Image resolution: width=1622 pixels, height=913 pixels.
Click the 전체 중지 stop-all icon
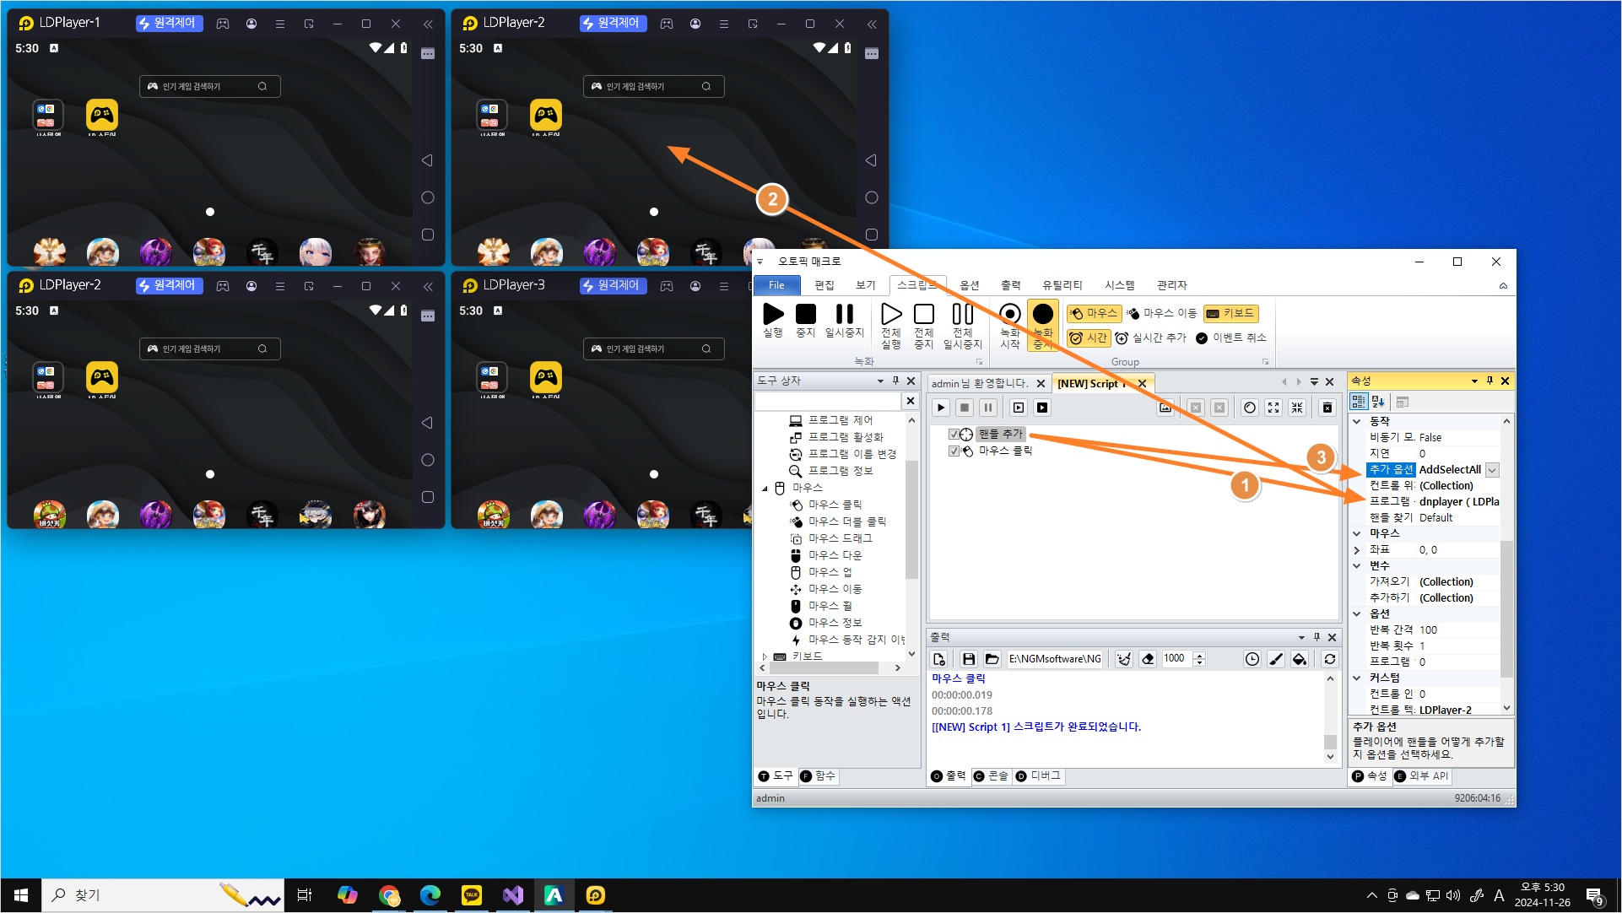click(x=924, y=315)
